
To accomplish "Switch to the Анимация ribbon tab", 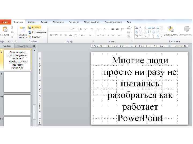I will (x=74, y=22).
